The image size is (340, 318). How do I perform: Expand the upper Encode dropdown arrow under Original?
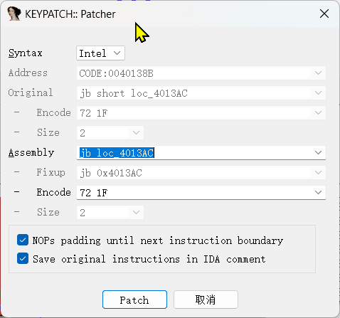(318, 112)
